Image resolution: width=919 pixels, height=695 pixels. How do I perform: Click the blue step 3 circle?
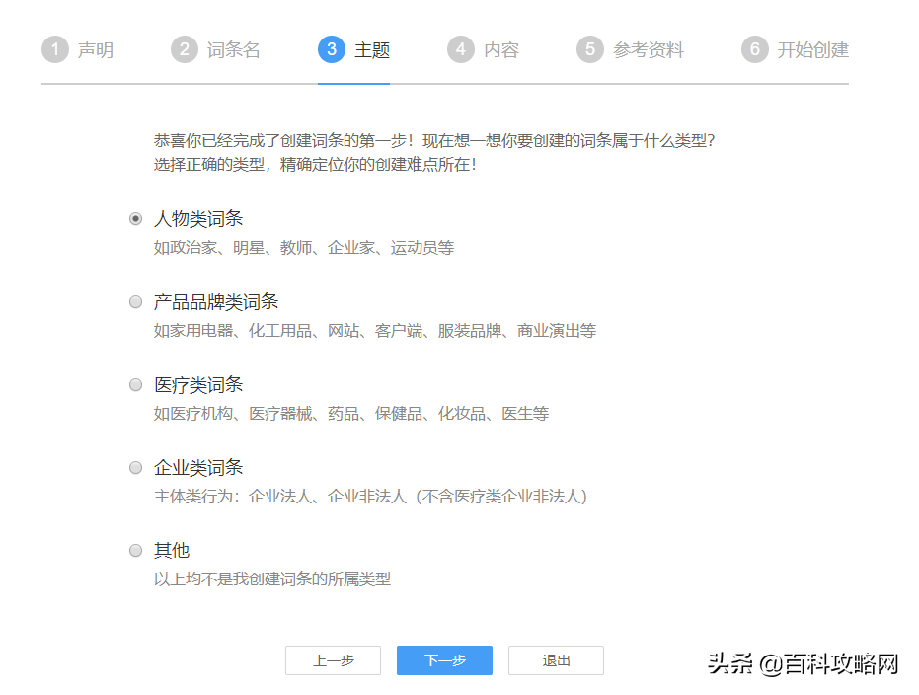(x=332, y=49)
